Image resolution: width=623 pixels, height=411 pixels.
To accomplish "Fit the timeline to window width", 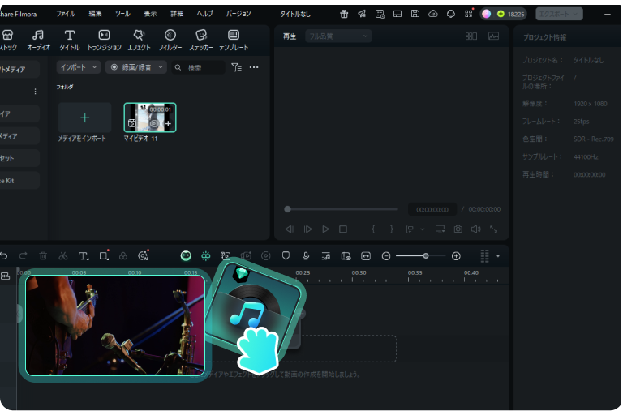I will click(366, 256).
